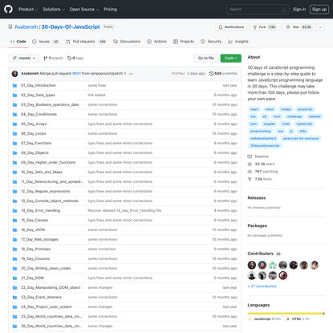The width and height of the screenshot is (333, 333).
Task: Click the folder icon for 18_Day_Promises
Action: coord(15,249)
